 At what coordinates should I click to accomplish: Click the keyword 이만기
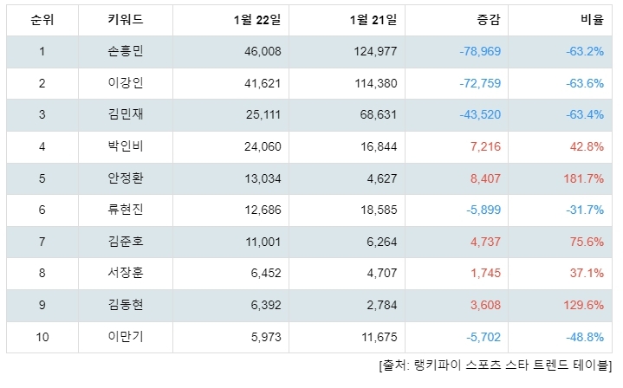pyautogui.click(x=126, y=336)
